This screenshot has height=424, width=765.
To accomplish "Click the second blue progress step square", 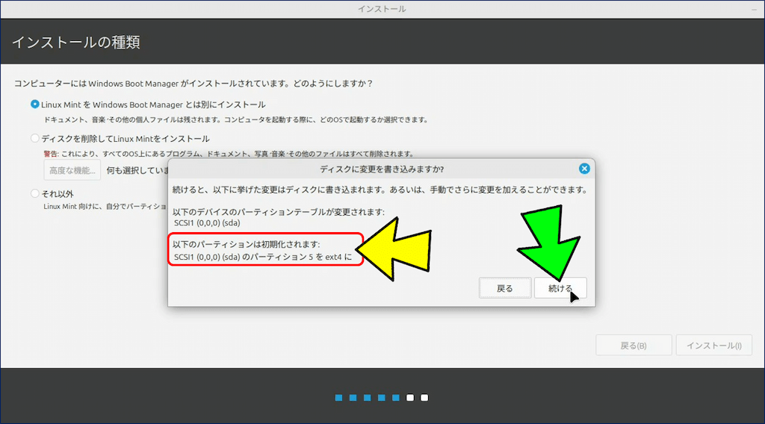I will [353, 398].
